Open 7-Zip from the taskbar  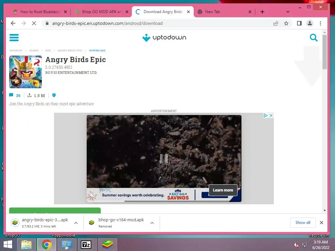click(86, 244)
